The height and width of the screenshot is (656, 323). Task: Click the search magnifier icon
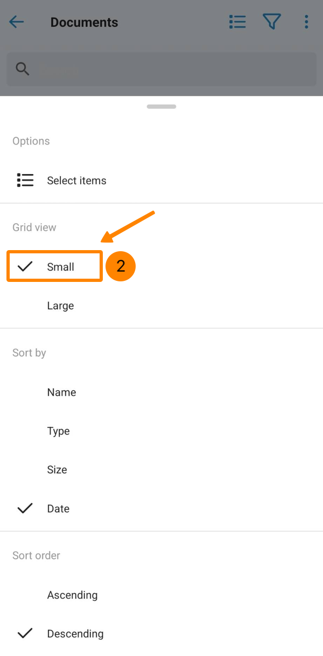[23, 69]
